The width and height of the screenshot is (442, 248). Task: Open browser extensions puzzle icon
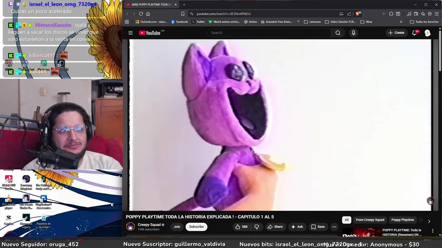point(391,14)
